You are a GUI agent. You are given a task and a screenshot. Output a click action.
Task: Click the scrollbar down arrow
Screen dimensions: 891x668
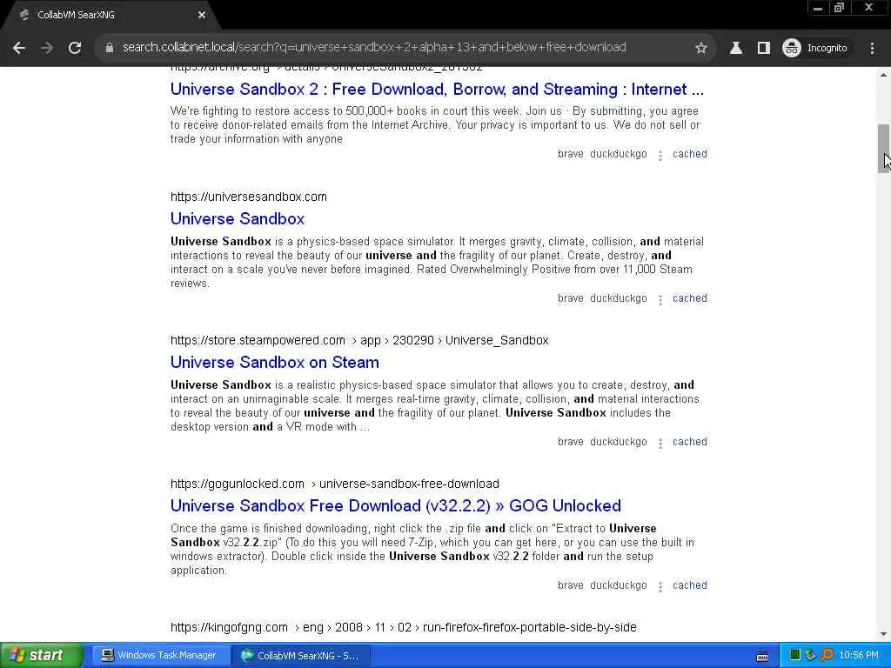tap(884, 634)
